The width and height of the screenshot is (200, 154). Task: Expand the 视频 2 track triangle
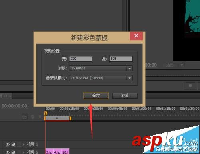point(24,152)
